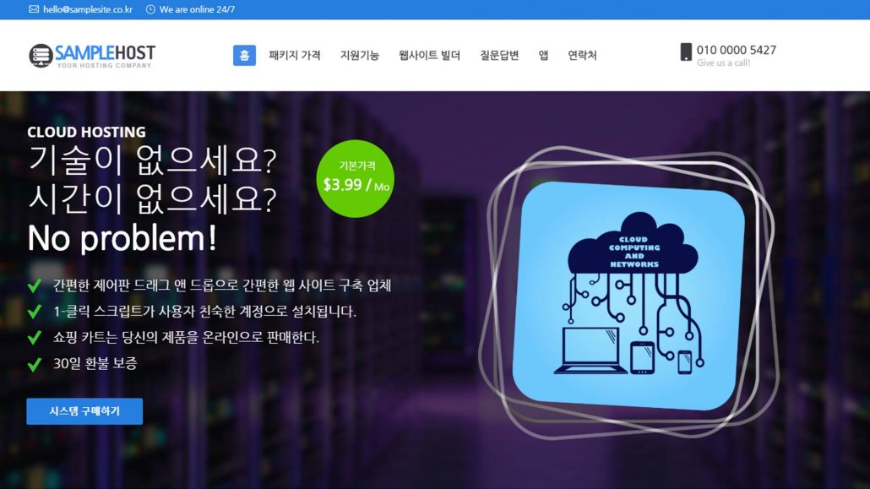
Task: Open the 패키지 가격 menu
Action: click(295, 56)
